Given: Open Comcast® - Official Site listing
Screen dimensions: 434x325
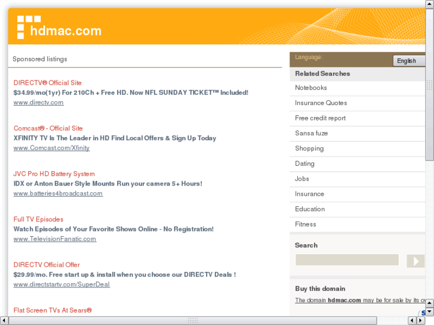Looking at the screenshot, I should pyautogui.click(x=48, y=128).
